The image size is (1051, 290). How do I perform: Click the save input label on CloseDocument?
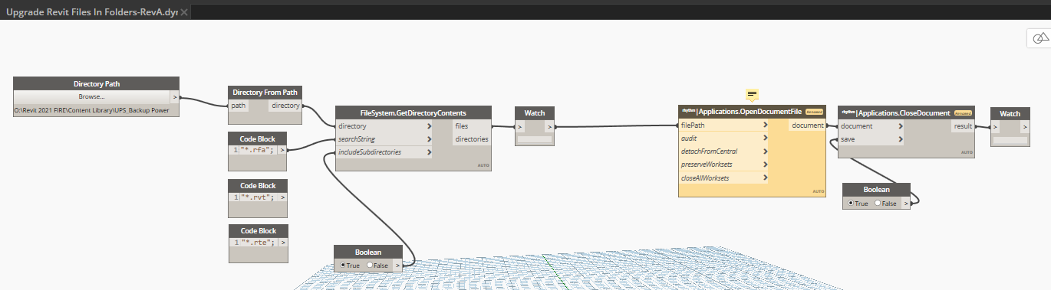[848, 138]
